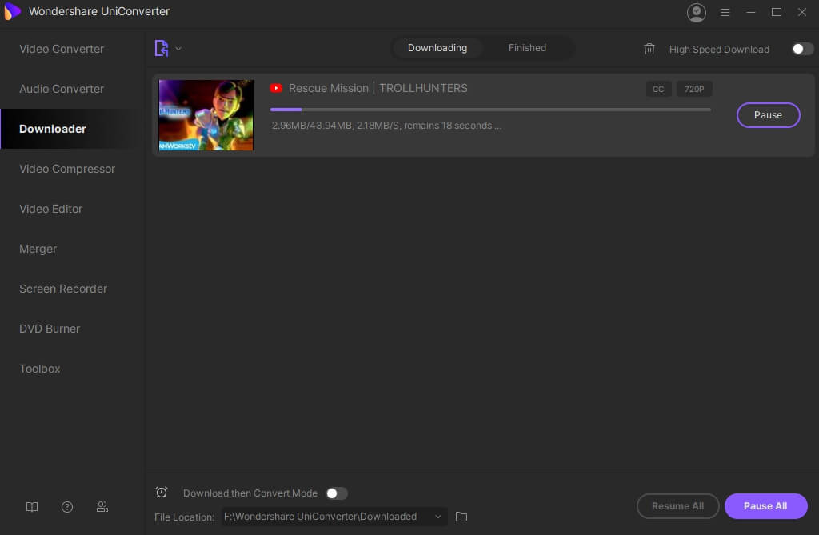Open the user account profile icon
The image size is (819, 535).
point(697,12)
